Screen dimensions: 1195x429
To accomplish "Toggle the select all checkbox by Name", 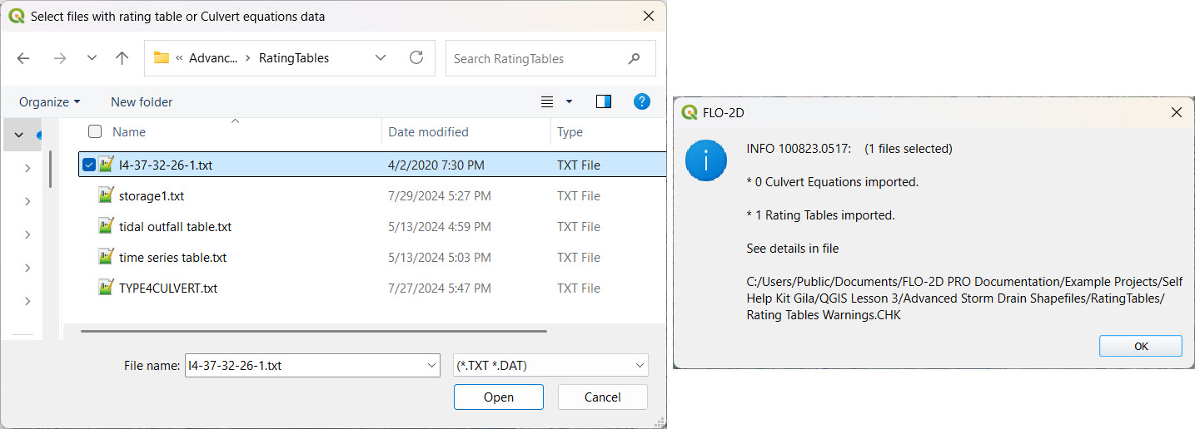I will click(96, 131).
